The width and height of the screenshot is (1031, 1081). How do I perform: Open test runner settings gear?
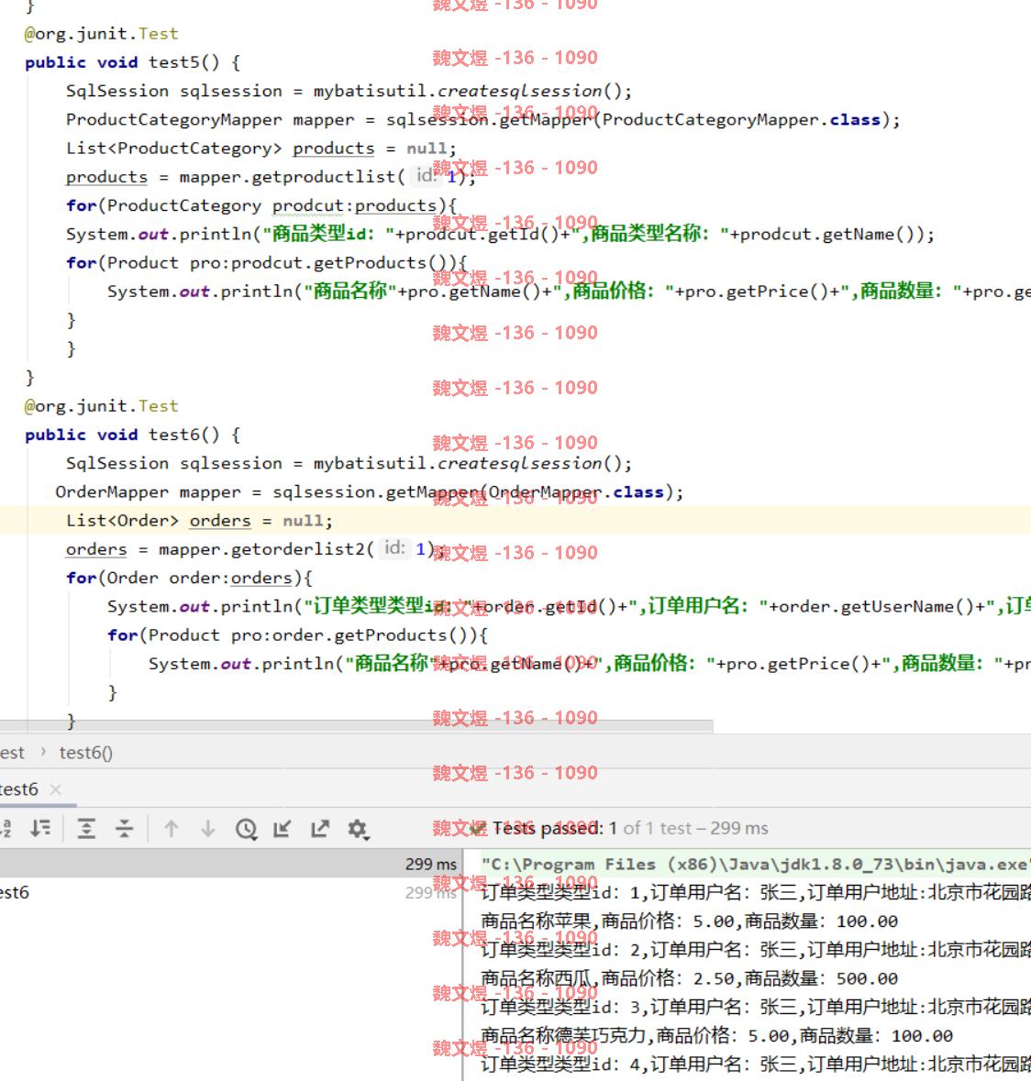[359, 829]
